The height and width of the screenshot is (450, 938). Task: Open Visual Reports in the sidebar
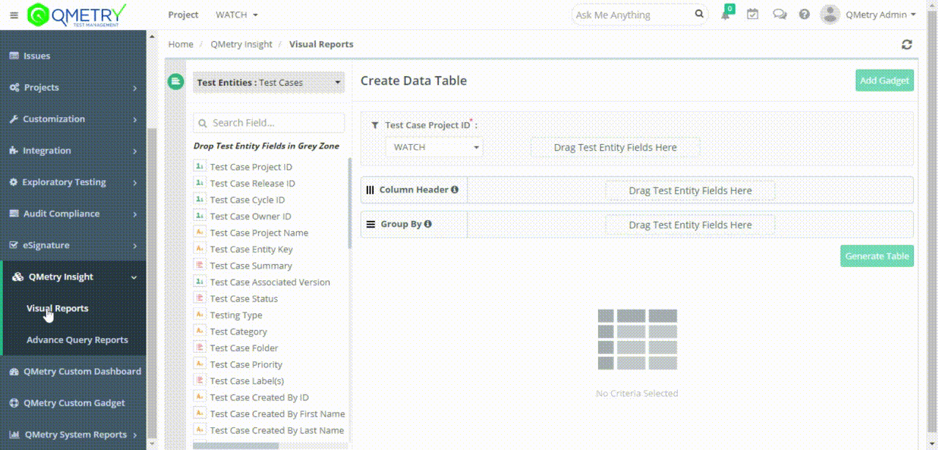(x=57, y=308)
